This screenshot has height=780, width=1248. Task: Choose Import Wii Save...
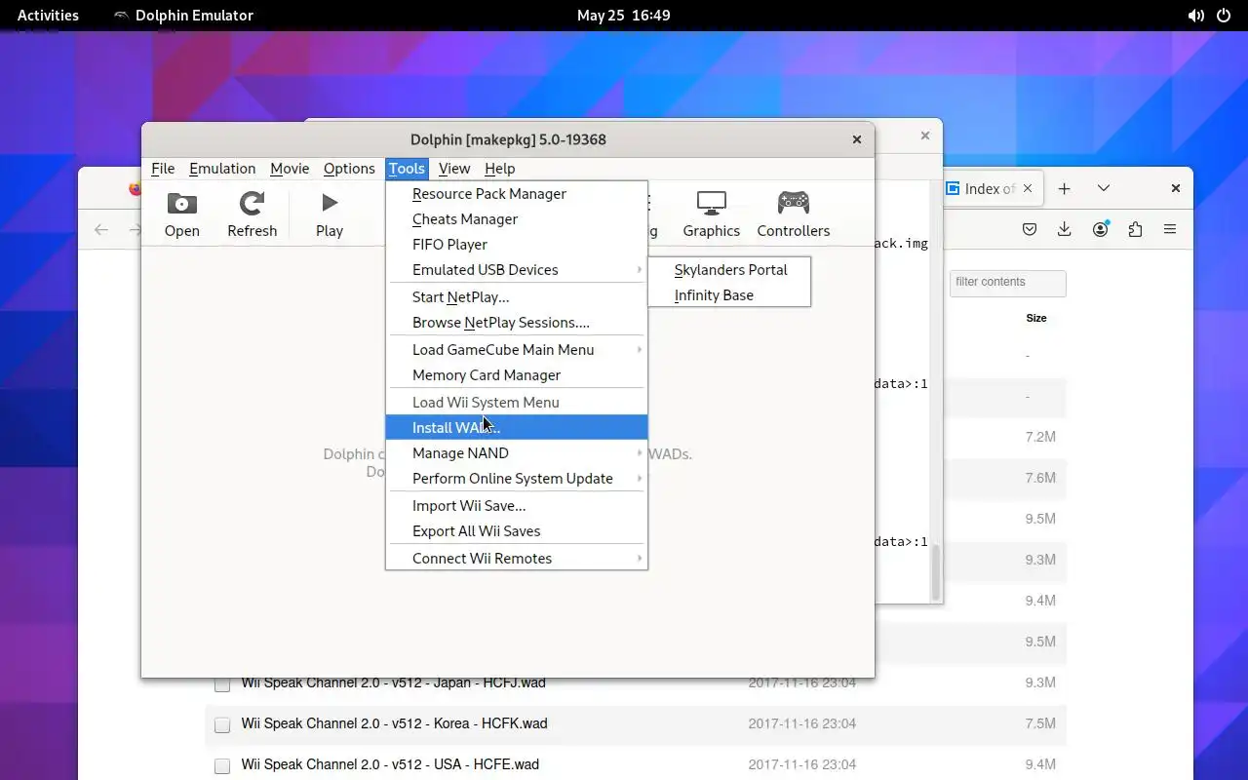tap(517, 505)
